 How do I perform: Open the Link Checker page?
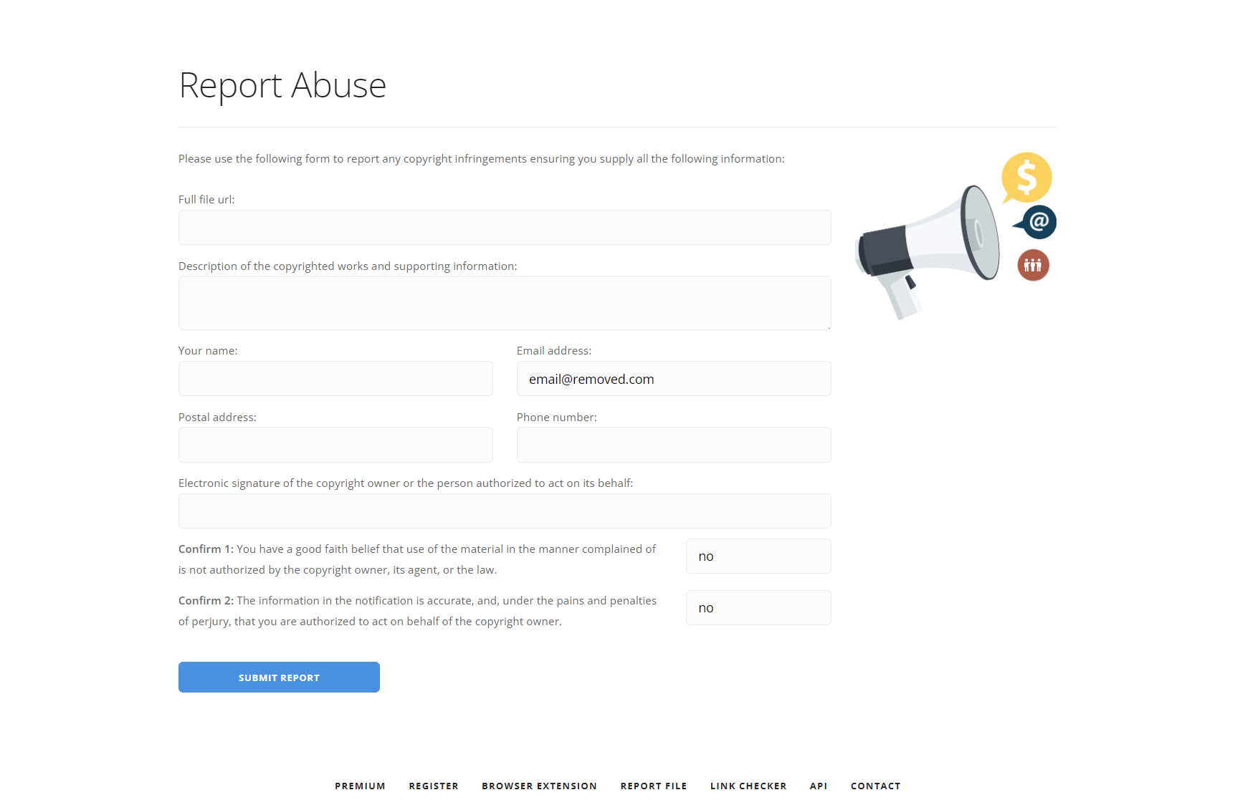pyautogui.click(x=748, y=786)
